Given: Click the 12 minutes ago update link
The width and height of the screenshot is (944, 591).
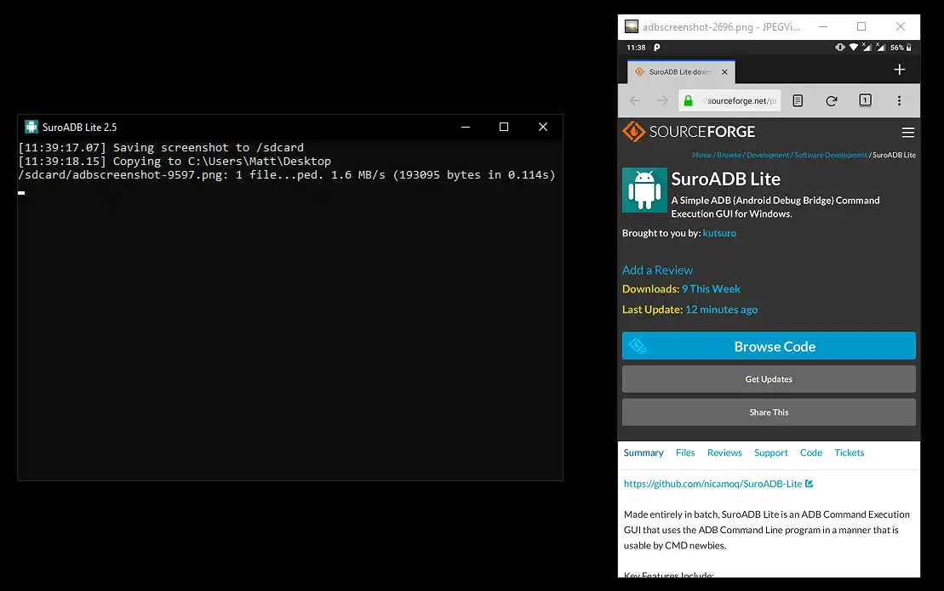Looking at the screenshot, I should click(721, 310).
